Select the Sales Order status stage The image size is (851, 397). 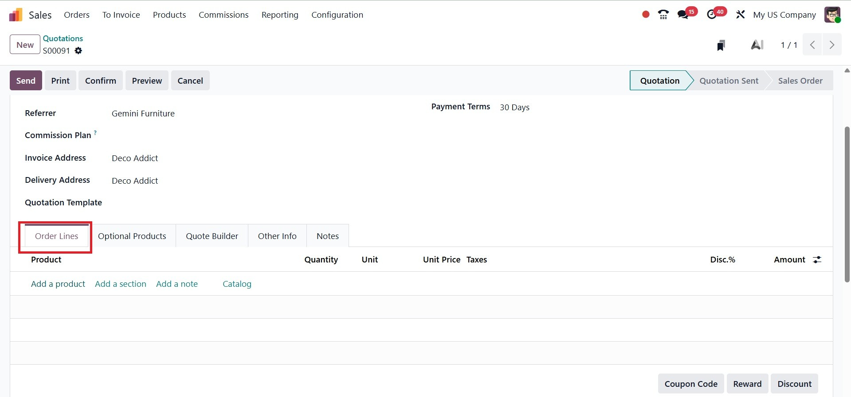[800, 81]
